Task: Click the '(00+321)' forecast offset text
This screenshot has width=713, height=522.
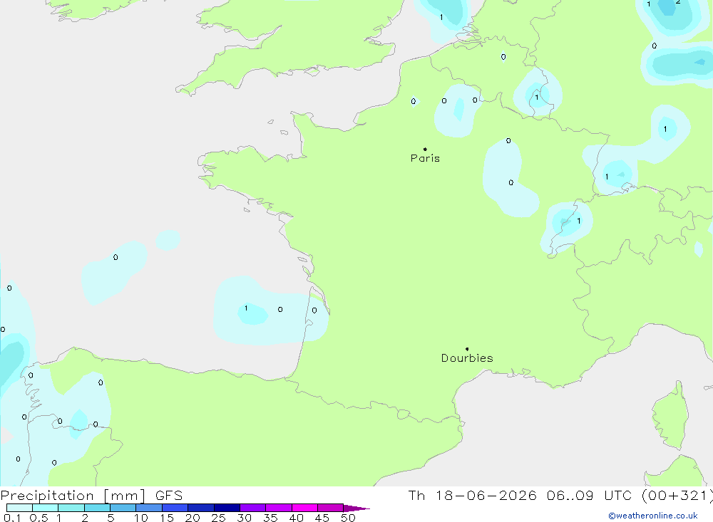Action: pyautogui.click(x=677, y=496)
